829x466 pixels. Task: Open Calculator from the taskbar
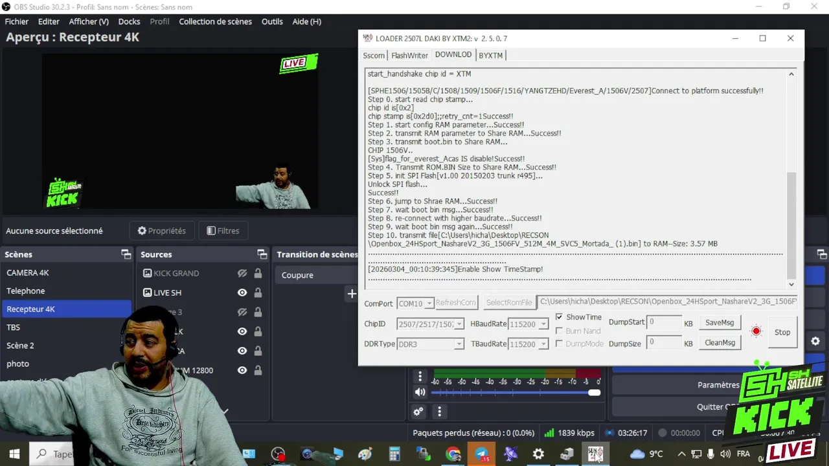(394, 454)
